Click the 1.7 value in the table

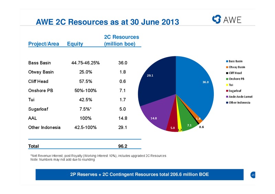coord(123,100)
